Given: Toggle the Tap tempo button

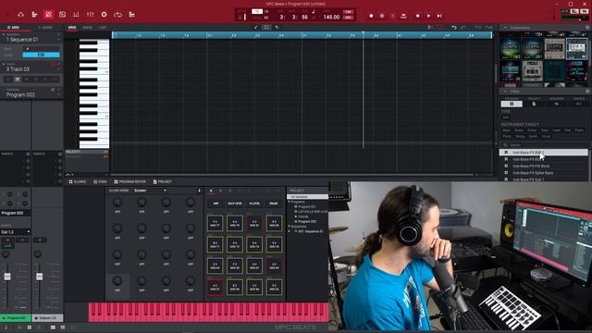Looking at the screenshot, I should 348,12.
